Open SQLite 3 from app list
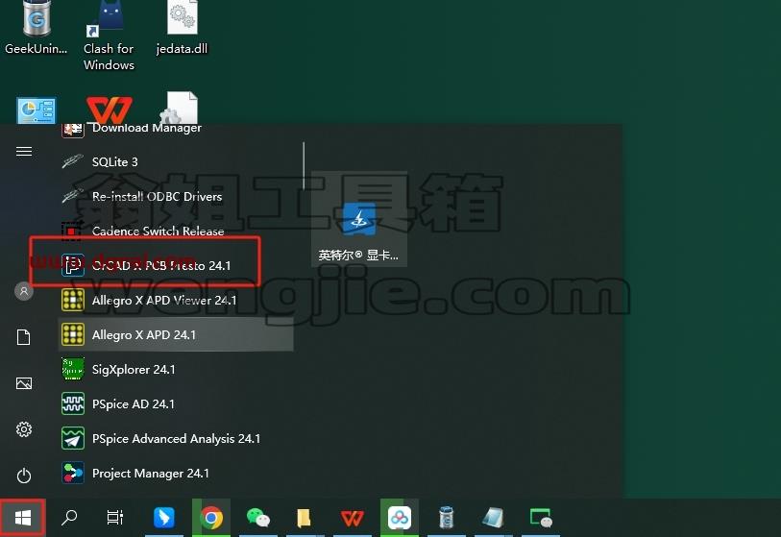Screen dimensions: 781x537 (176, 162)
